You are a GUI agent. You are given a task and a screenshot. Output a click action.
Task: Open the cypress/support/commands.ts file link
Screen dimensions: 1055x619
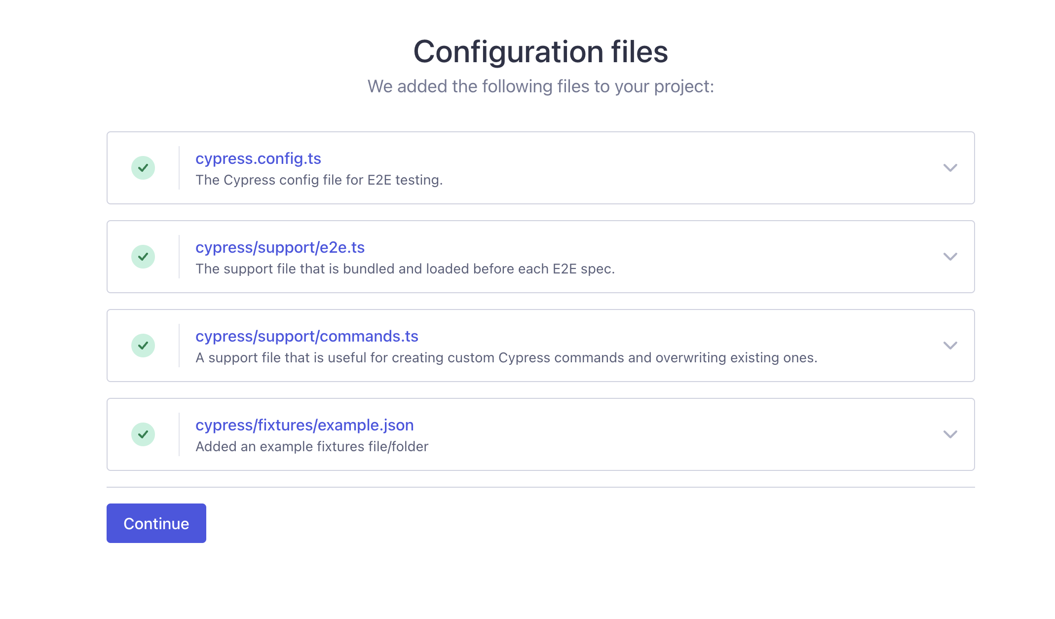tap(306, 336)
